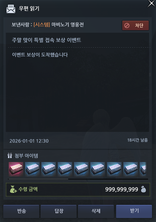Select the seventh attached item box

(114, 169)
